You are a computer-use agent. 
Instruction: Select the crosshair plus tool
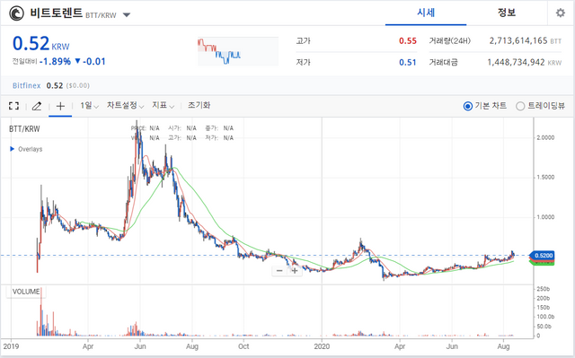pos(60,106)
